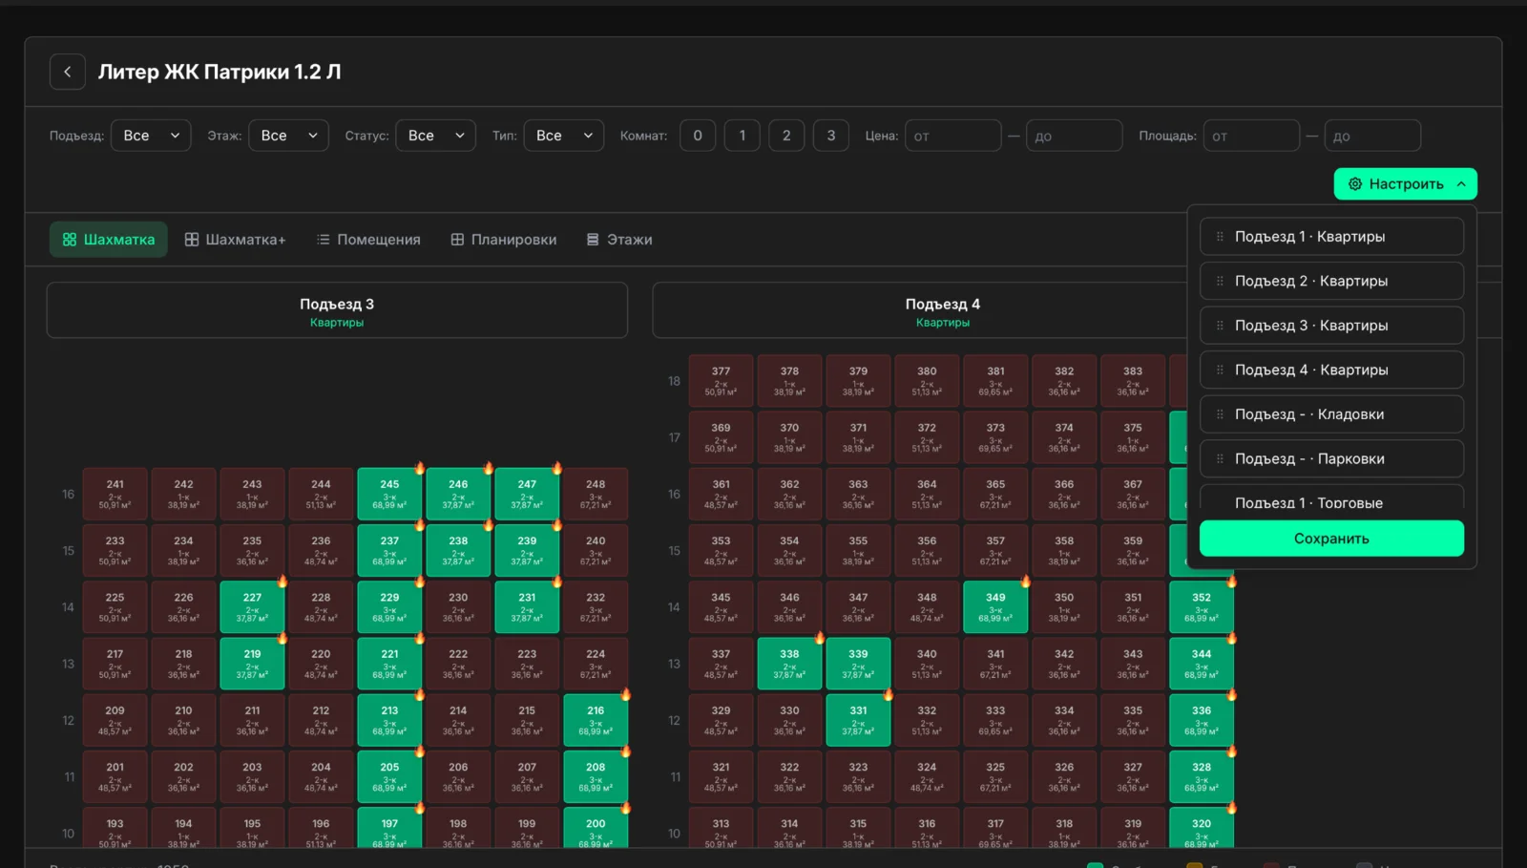Toggle room count 3 filter

[x=831, y=136]
